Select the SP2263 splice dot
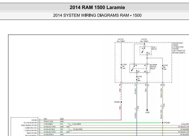The height and width of the screenshot is (136, 189). pyautogui.click(x=121, y=102)
